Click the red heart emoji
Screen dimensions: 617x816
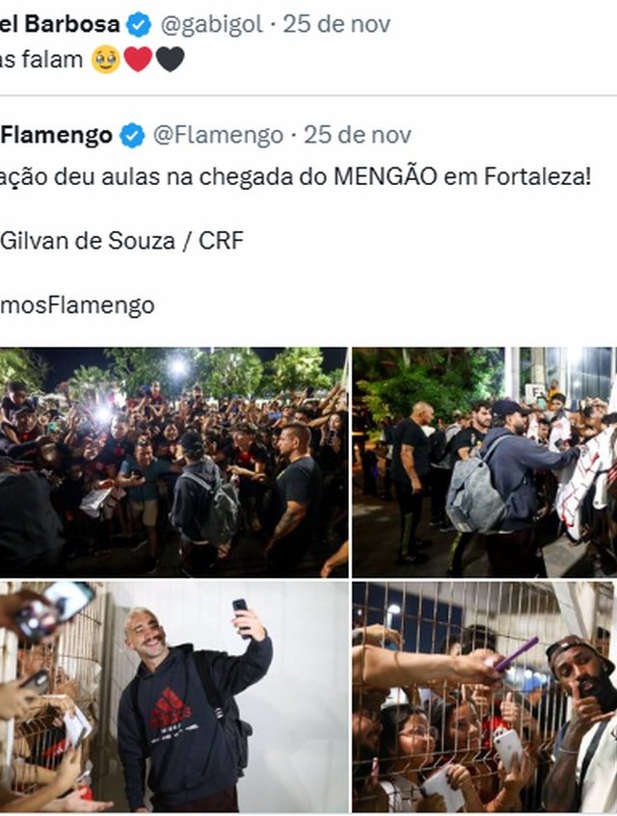coord(138,59)
